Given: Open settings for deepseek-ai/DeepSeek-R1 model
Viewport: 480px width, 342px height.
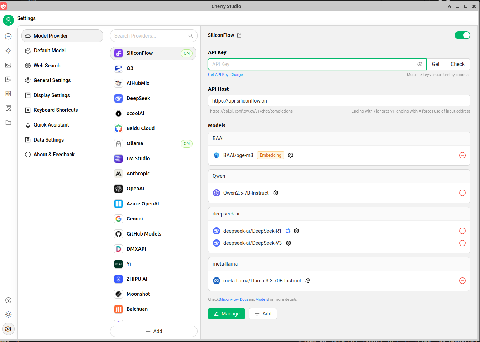Looking at the screenshot, I should 296,231.
